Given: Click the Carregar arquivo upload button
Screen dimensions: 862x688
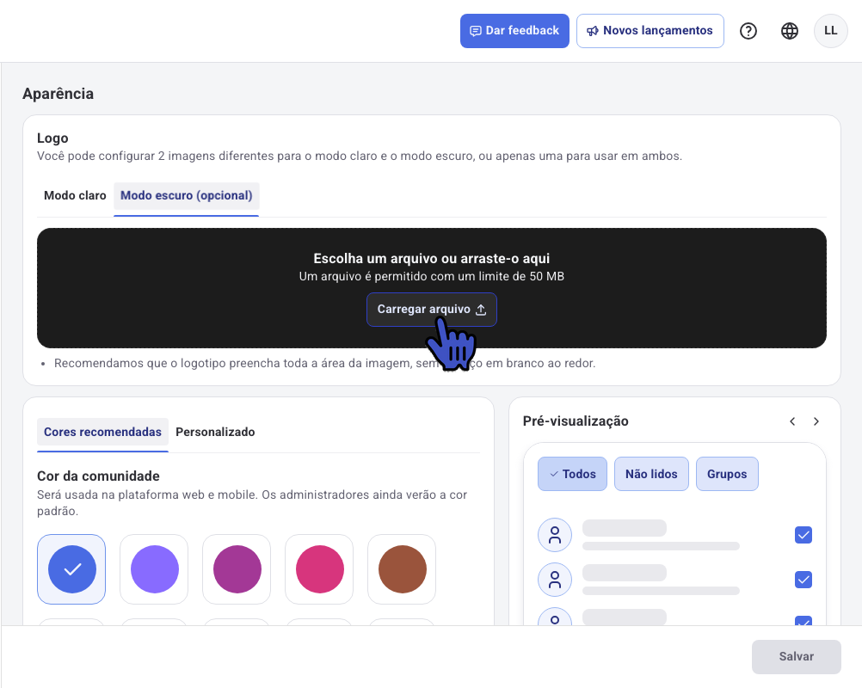Looking at the screenshot, I should pyautogui.click(x=432, y=310).
